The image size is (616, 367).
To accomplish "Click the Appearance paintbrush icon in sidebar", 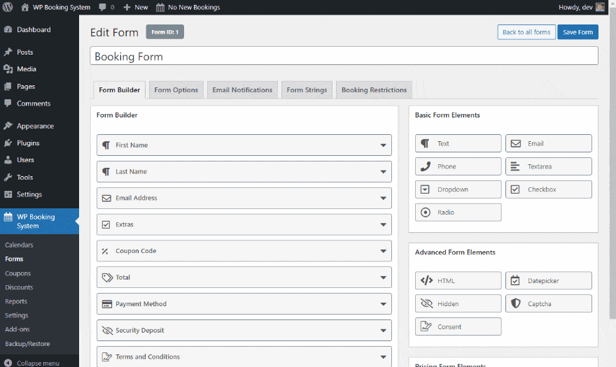I will 8,127.
